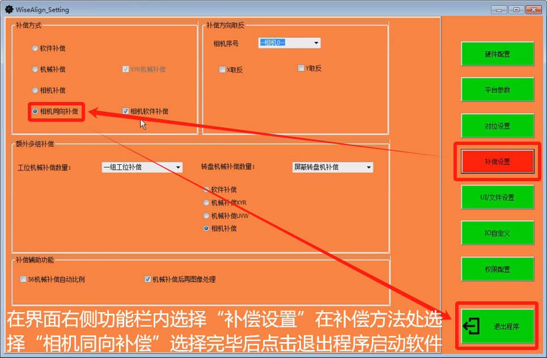Open the 相机序号 camera dropdown
This screenshot has width=547, height=358.
pyautogui.click(x=290, y=43)
